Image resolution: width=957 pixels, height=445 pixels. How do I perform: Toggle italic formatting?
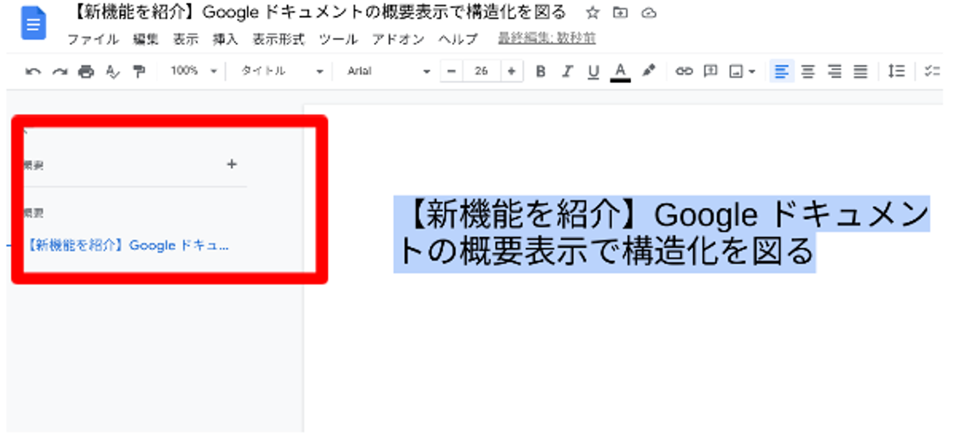click(567, 72)
